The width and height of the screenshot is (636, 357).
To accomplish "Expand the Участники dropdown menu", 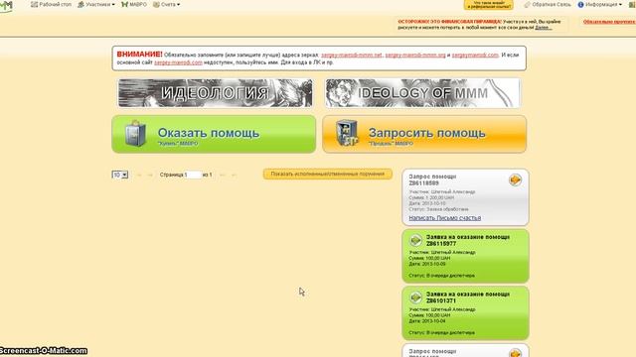I will [96, 4].
